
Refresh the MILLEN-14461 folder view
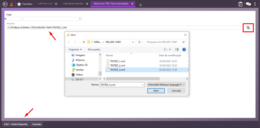click(140, 42)
